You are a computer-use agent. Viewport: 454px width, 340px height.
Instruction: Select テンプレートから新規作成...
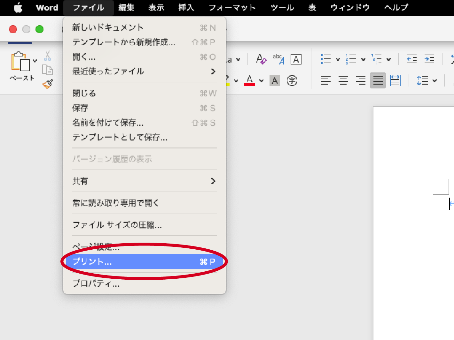coord(144,42)
